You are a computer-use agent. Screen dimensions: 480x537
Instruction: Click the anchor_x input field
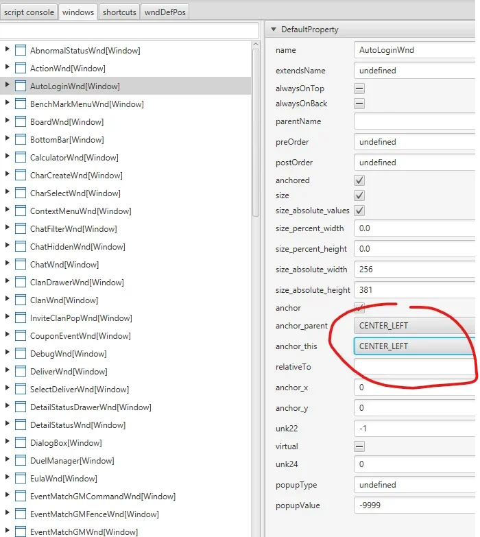pos(414,387)
